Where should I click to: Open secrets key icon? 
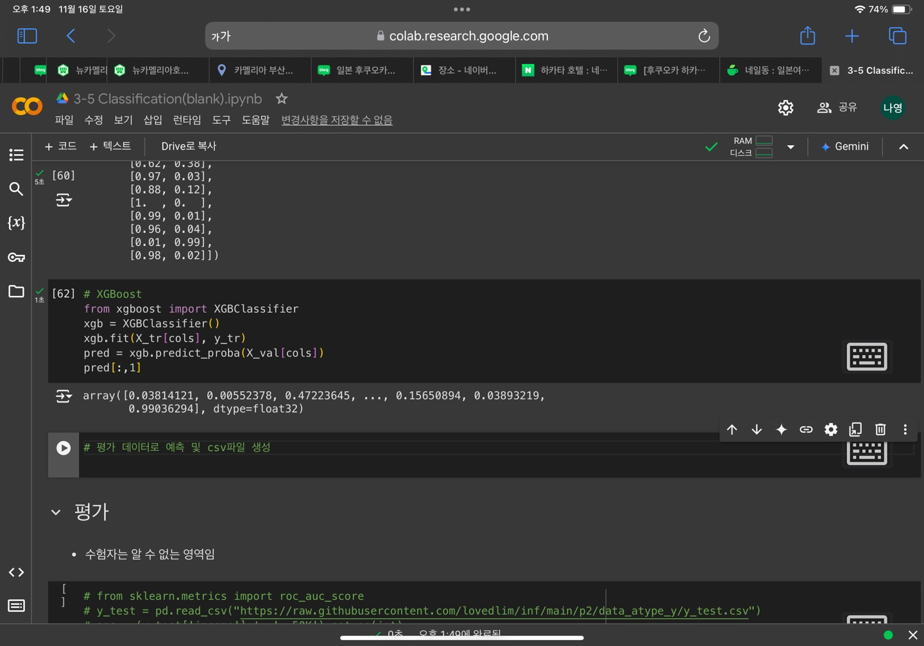click(x=16, y=257)
